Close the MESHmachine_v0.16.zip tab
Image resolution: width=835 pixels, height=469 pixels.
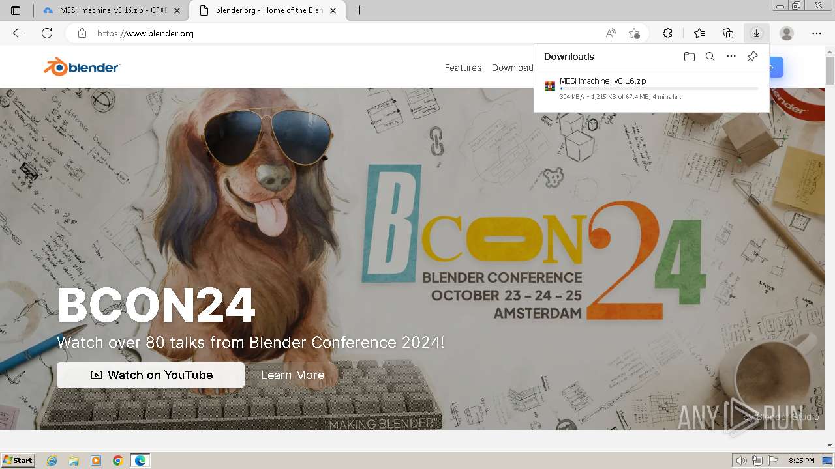tap(177, 10)
